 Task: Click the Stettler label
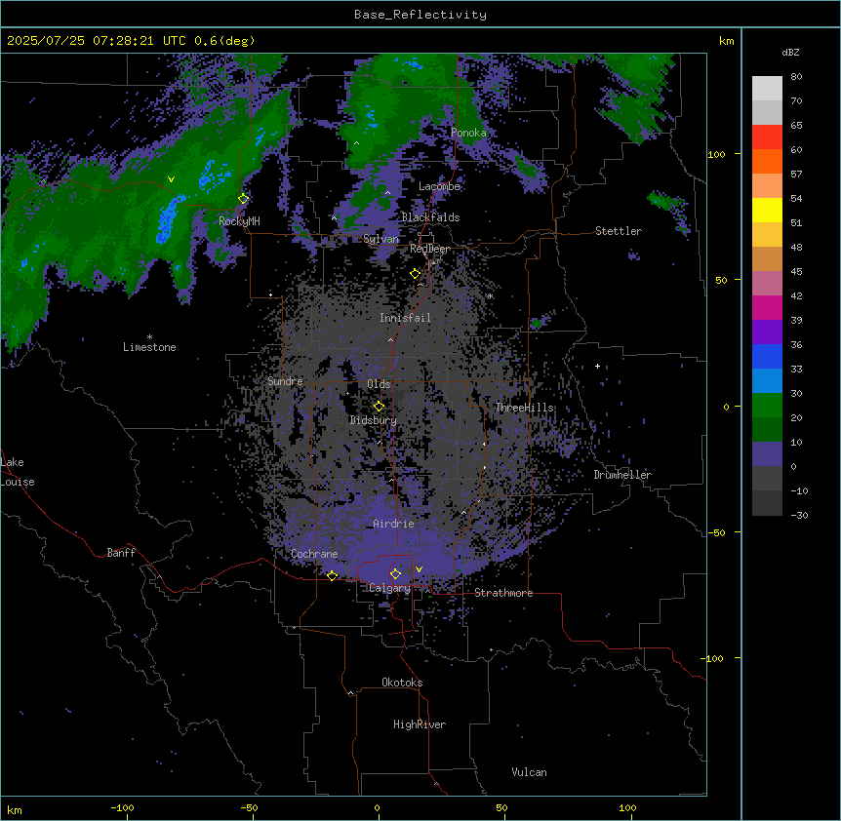tap(619, 231)
